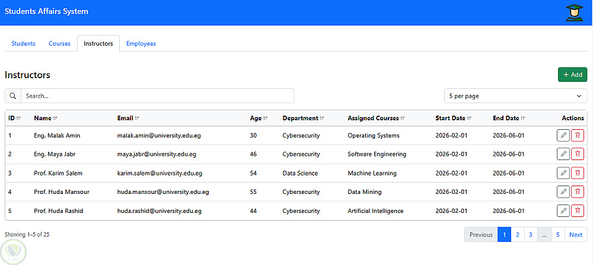Delete Prof. Karim Salem using trash icon
Viewport: 593px width, 265px height.
tap(578, 173)
